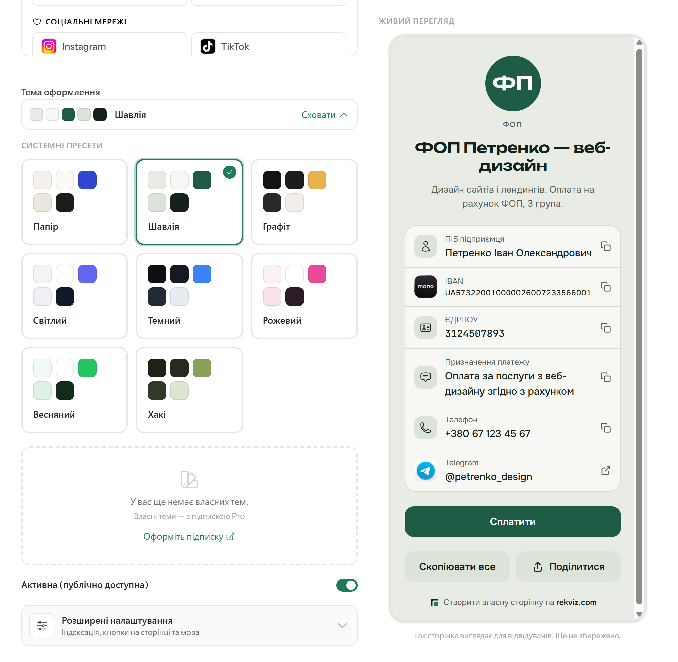This screenshot has width=678, height=662.
Task: Copy the ЄДРПОУ code
Action: point(605,327)
